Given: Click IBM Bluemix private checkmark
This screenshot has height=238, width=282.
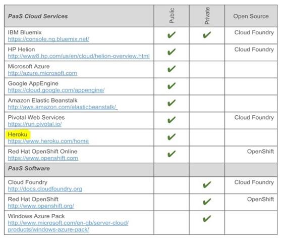Looking at the screenshot, I should point(207,35).
